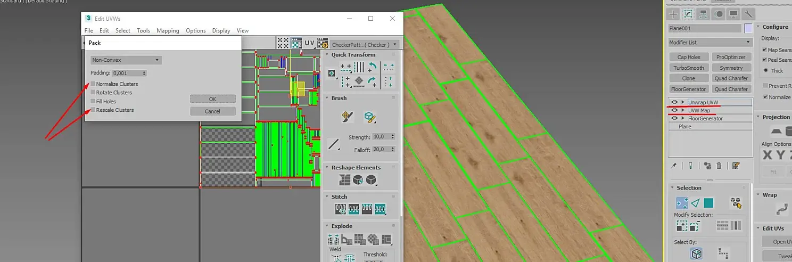This screenshot has height=262, width=792.
Task: Click the Utilities wrench icon
Action: point(749,14)
